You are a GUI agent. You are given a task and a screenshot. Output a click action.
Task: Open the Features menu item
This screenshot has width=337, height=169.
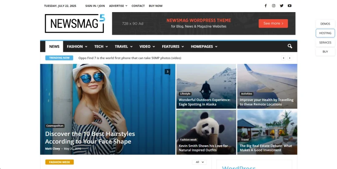click(x=173, y=47)
